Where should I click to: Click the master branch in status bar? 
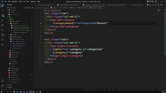click(x=4, y=89)
